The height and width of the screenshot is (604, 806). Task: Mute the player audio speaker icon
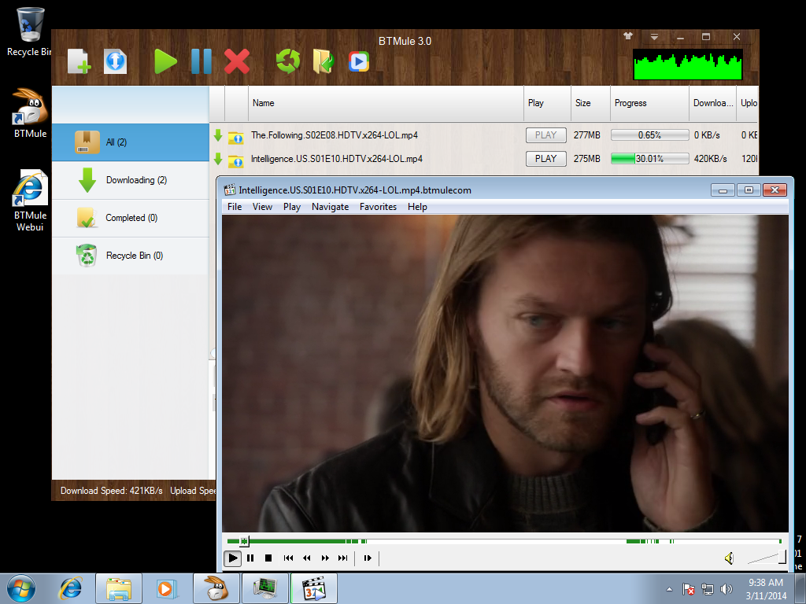pos(729,558)
